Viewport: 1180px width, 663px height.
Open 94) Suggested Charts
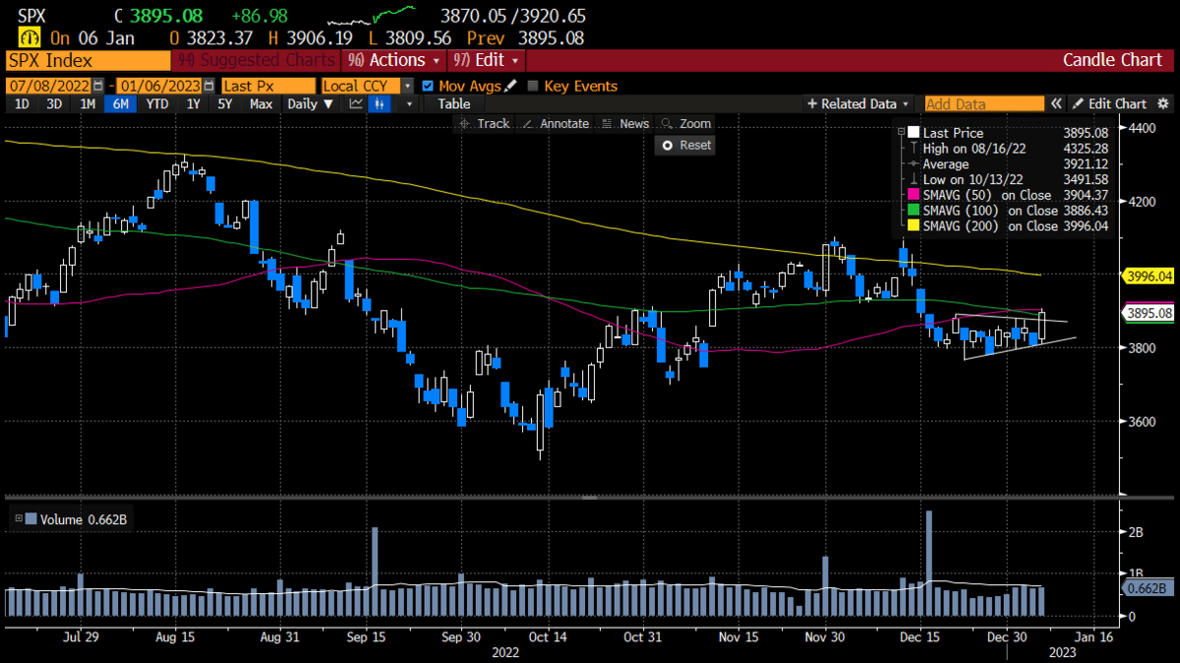click(255, 60)
